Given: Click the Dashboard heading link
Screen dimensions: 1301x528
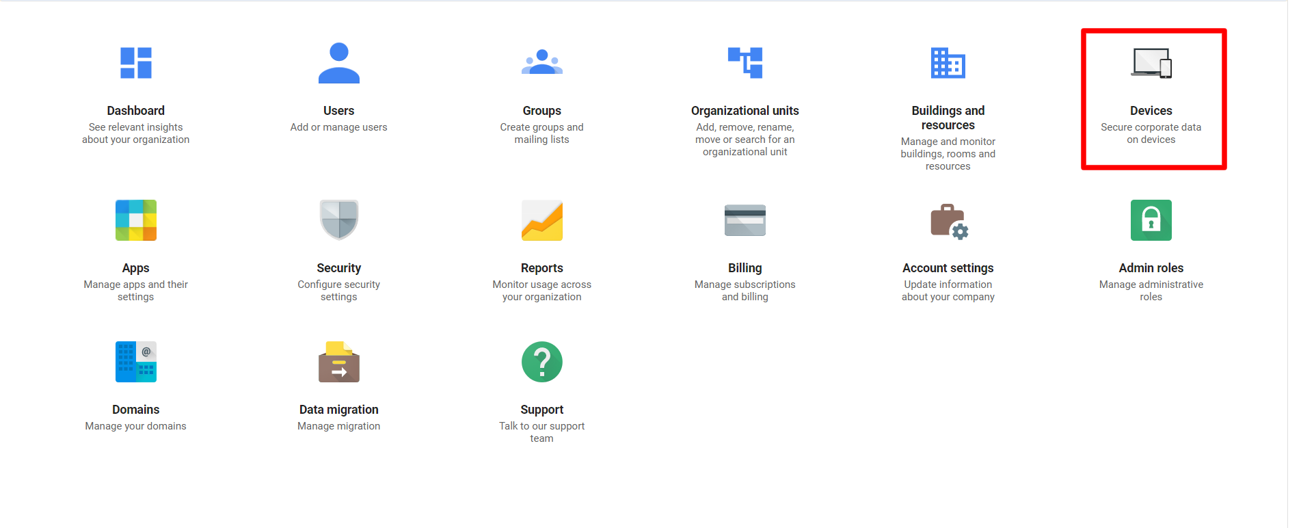Looking at the screenshot, I should (x=136, y=111).
